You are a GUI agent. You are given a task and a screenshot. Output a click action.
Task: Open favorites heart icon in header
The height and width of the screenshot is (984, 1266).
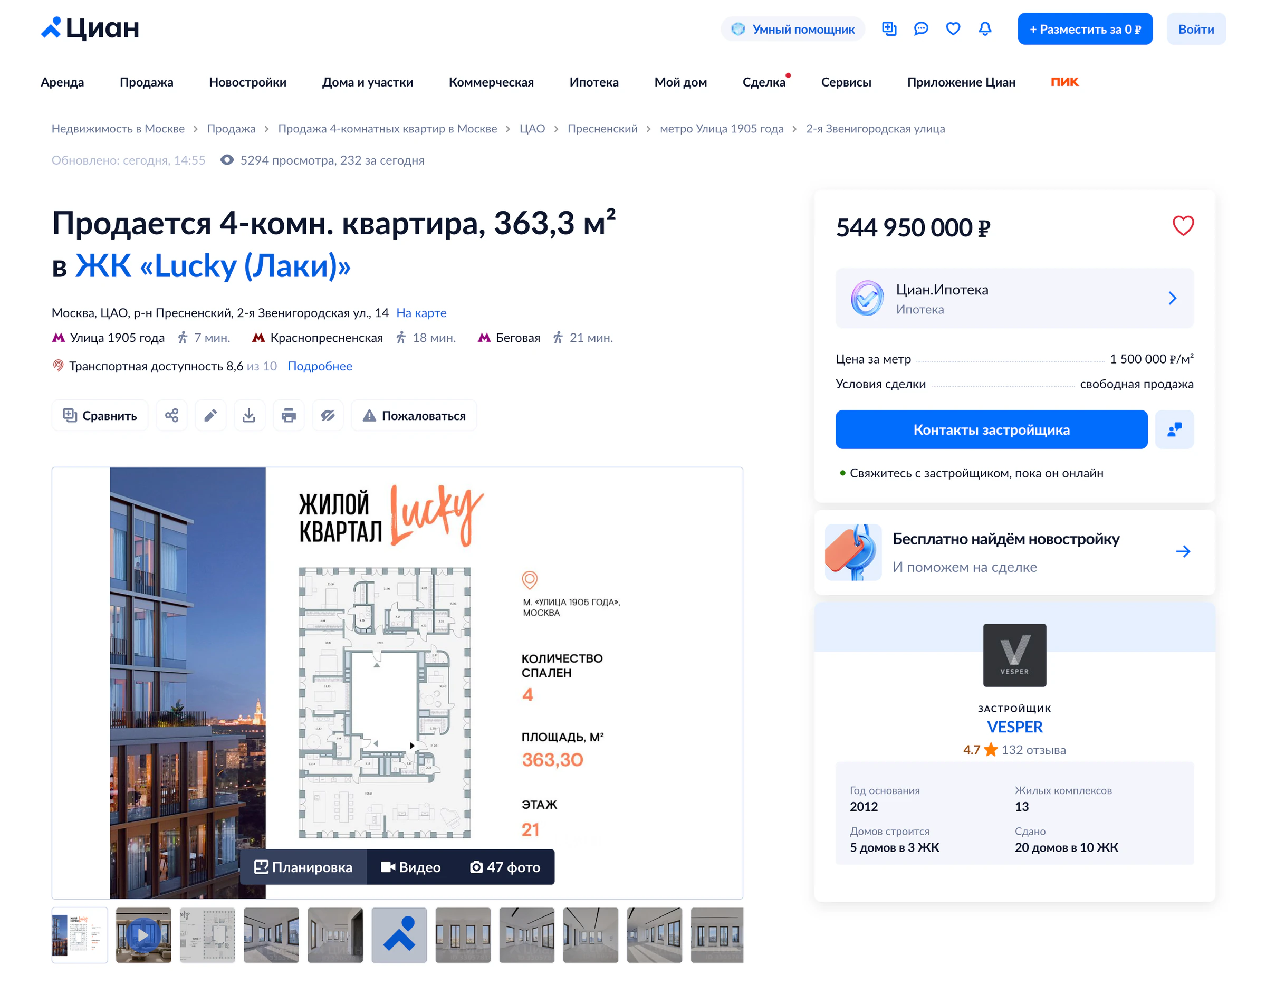coord(953,28)
